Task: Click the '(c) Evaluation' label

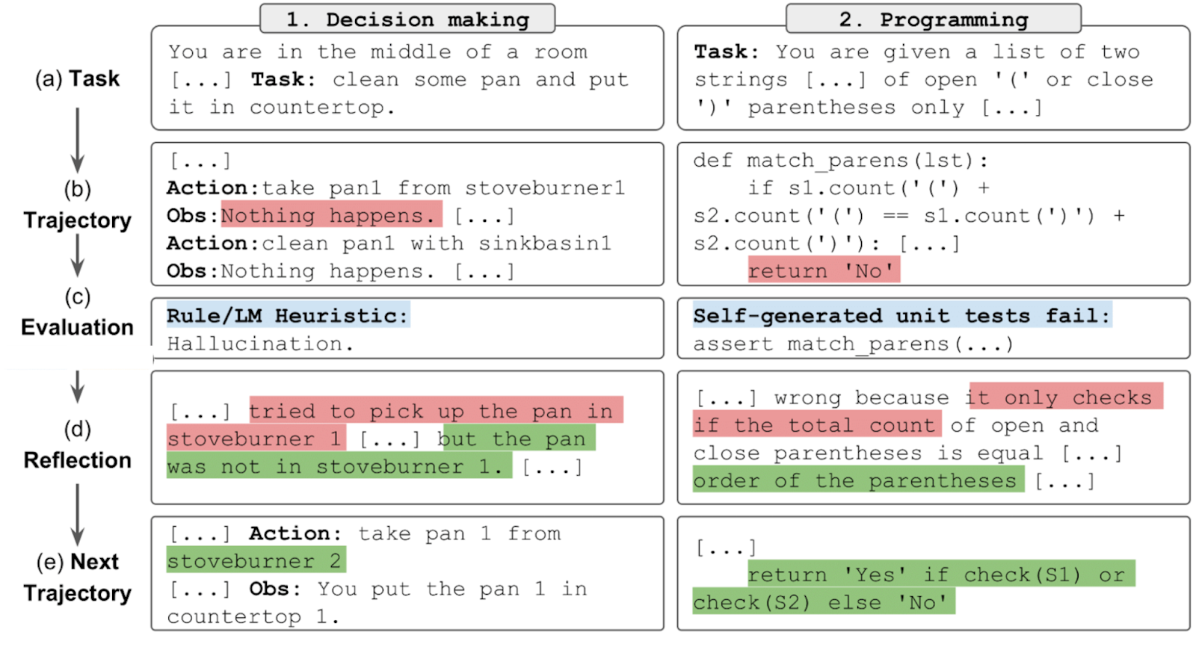Action: click(77, 312)
